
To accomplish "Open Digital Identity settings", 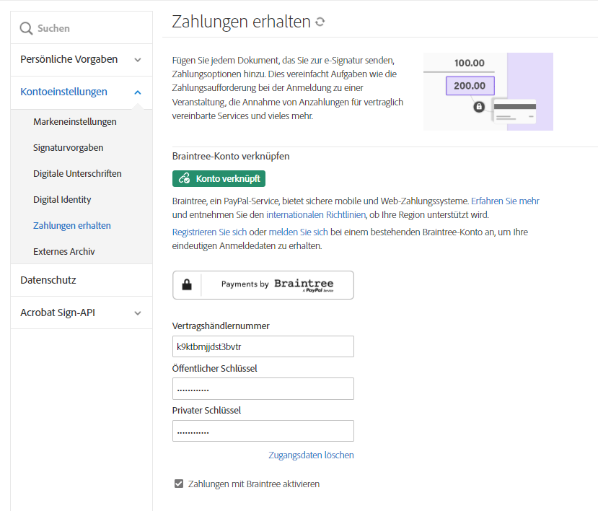I will click(62, 200).
